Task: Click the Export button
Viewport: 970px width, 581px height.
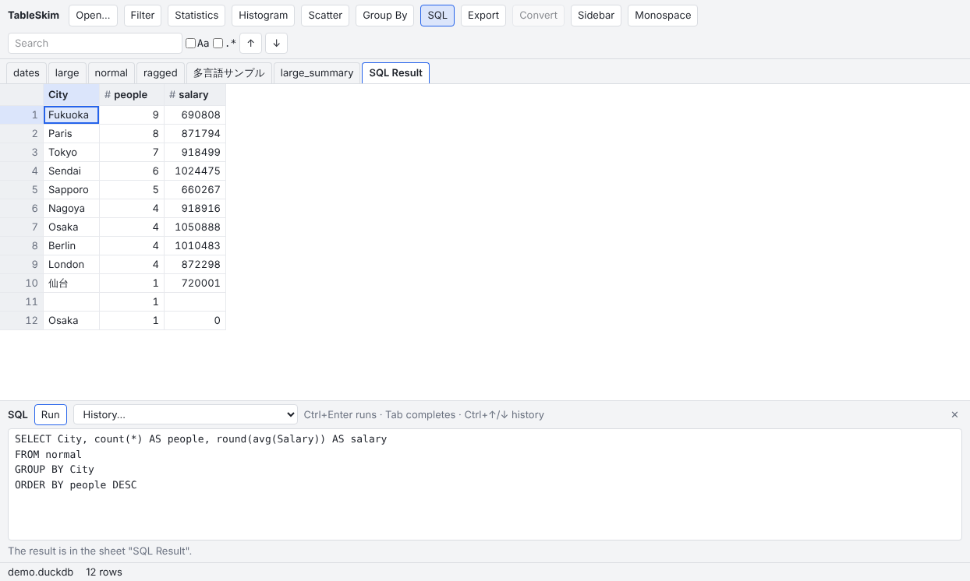Action: (483, 16)
